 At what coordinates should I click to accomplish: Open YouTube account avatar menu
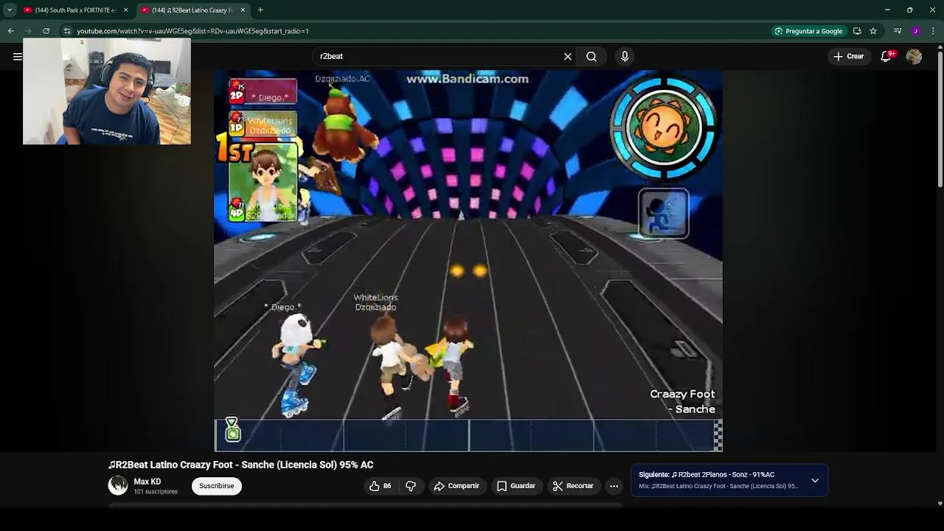[914, 56]
